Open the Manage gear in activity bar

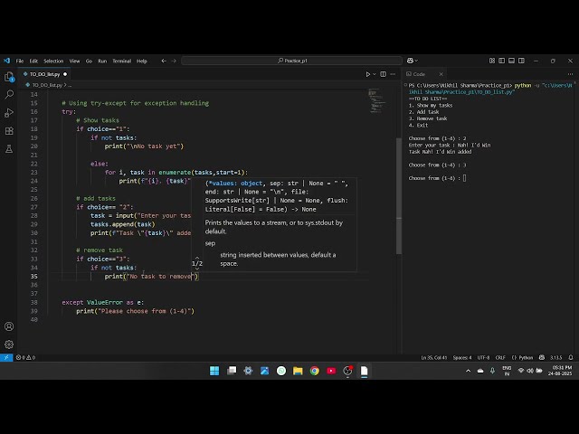pos(9,344)
